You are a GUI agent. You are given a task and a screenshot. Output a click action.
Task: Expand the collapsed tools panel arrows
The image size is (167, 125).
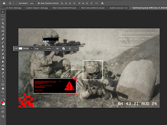1,7
